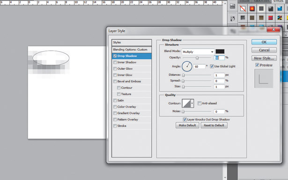Open the Blend Mode Multiply dropdown
The width and height of the screenshot is (288, 180).
198,52
